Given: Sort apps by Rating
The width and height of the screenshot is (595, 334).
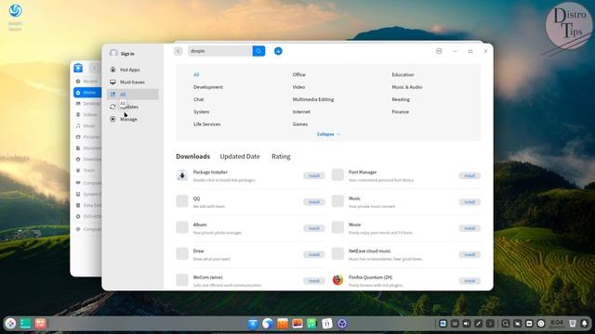Looking at the screenshot, I should (281, 157).
